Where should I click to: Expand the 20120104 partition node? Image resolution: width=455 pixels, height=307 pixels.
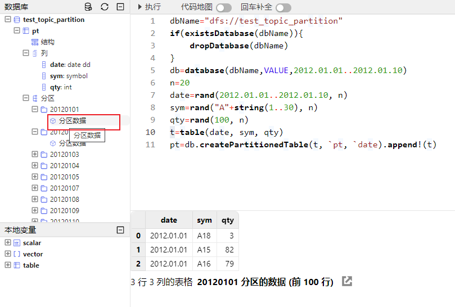point(35,166)
